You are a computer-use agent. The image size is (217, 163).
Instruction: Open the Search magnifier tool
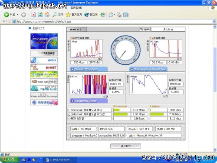point(55,15)
